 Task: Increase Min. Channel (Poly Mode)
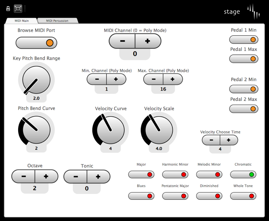[116, 79]
